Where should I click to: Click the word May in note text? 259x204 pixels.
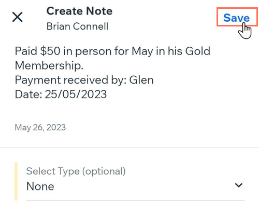click(142, 51)
